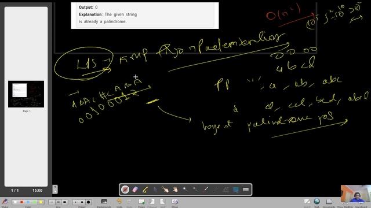Pick the Scroll page hand tool

[175, 190]
